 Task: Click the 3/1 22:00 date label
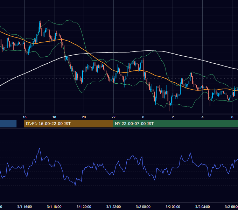[x=113, y=206]
